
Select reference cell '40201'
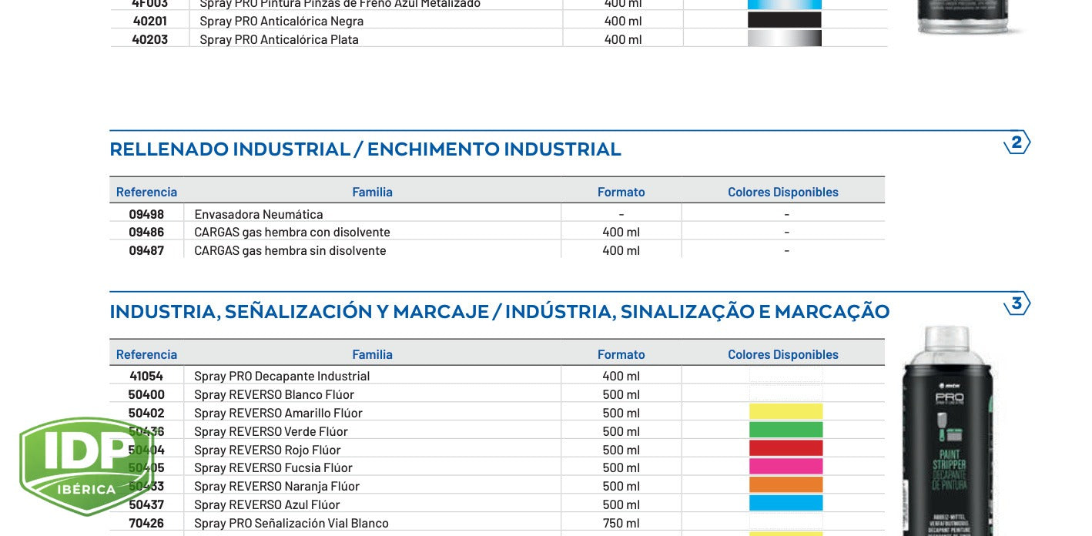tap(149, 21)
